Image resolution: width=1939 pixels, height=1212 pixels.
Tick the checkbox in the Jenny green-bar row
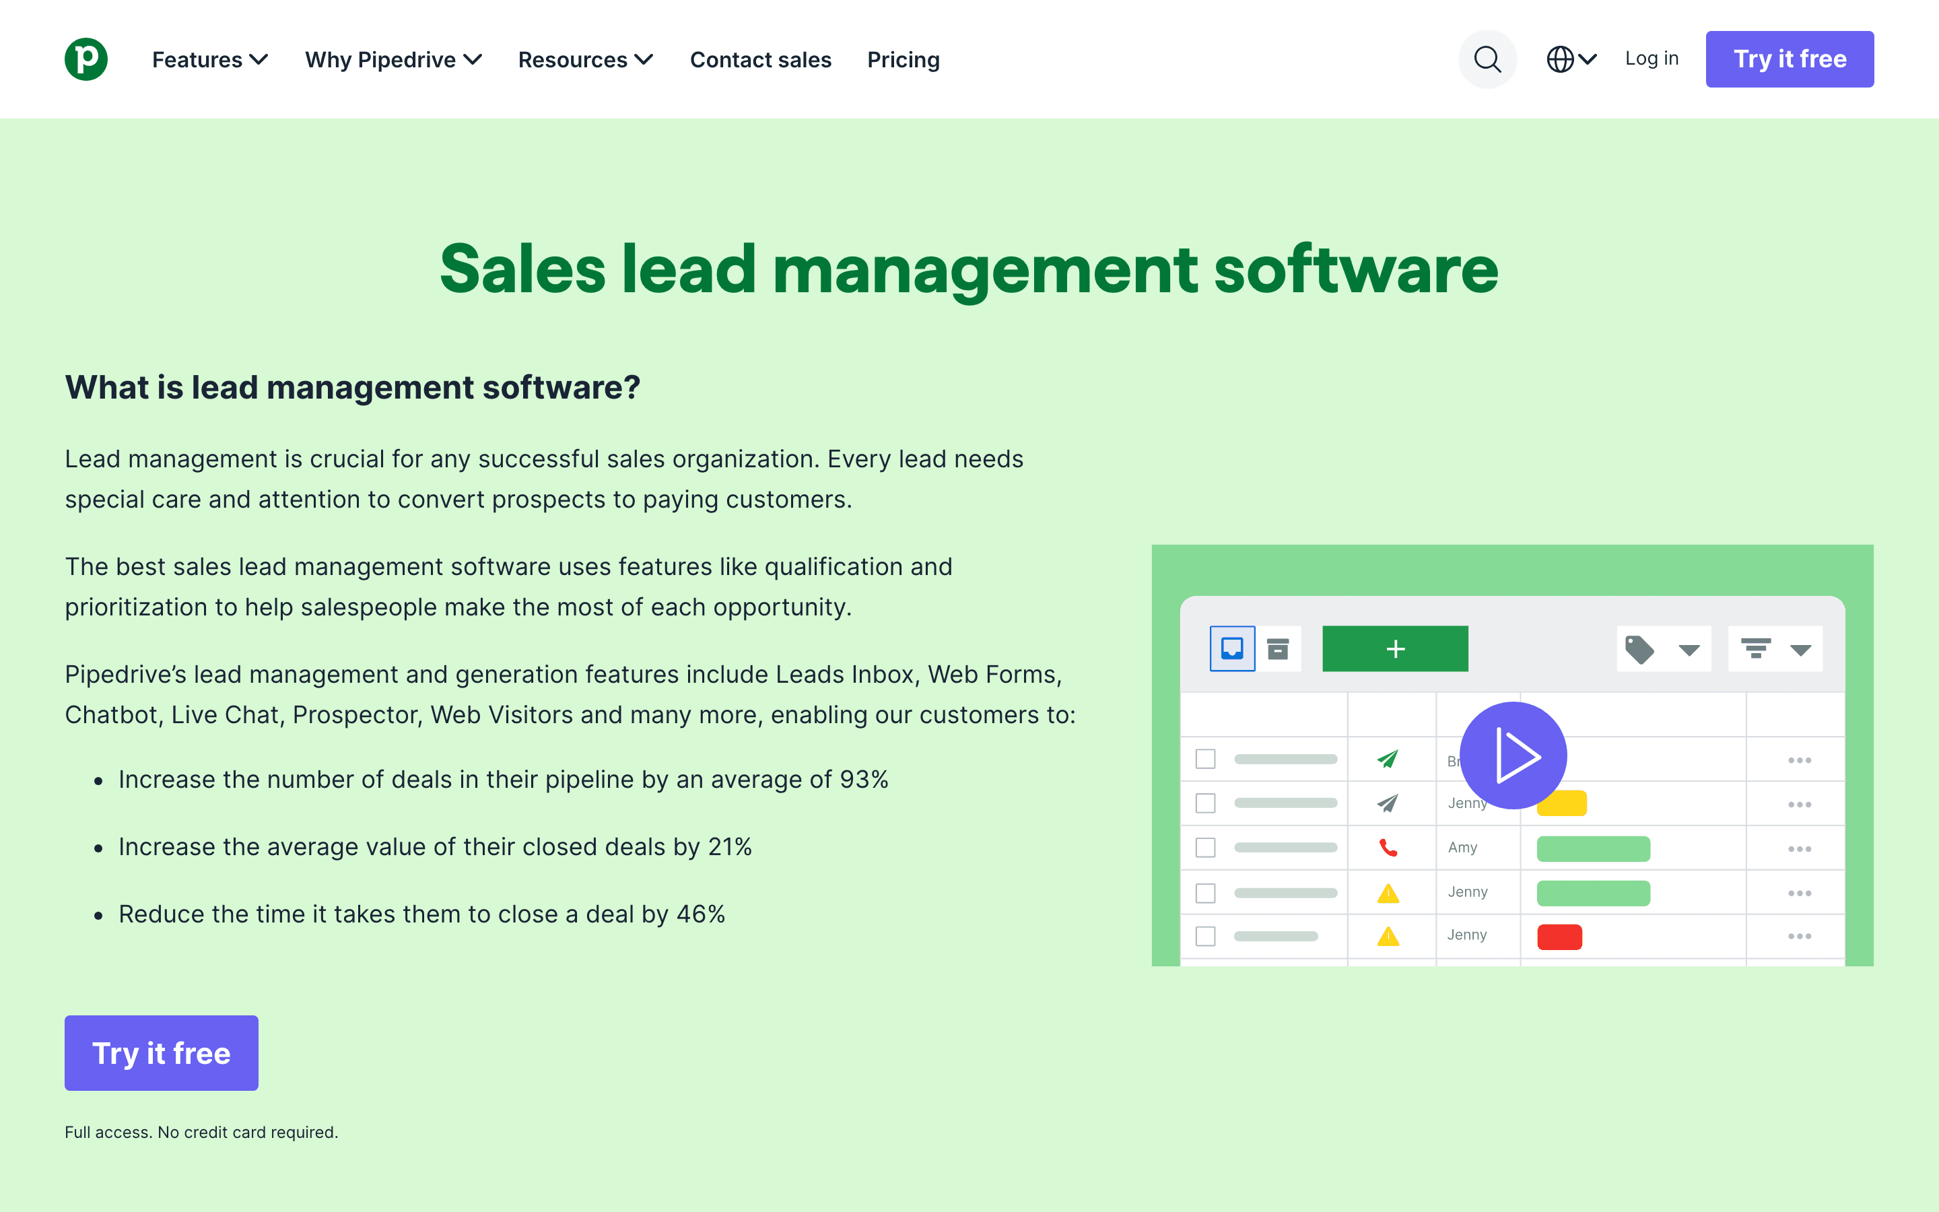click(1205, 892)
